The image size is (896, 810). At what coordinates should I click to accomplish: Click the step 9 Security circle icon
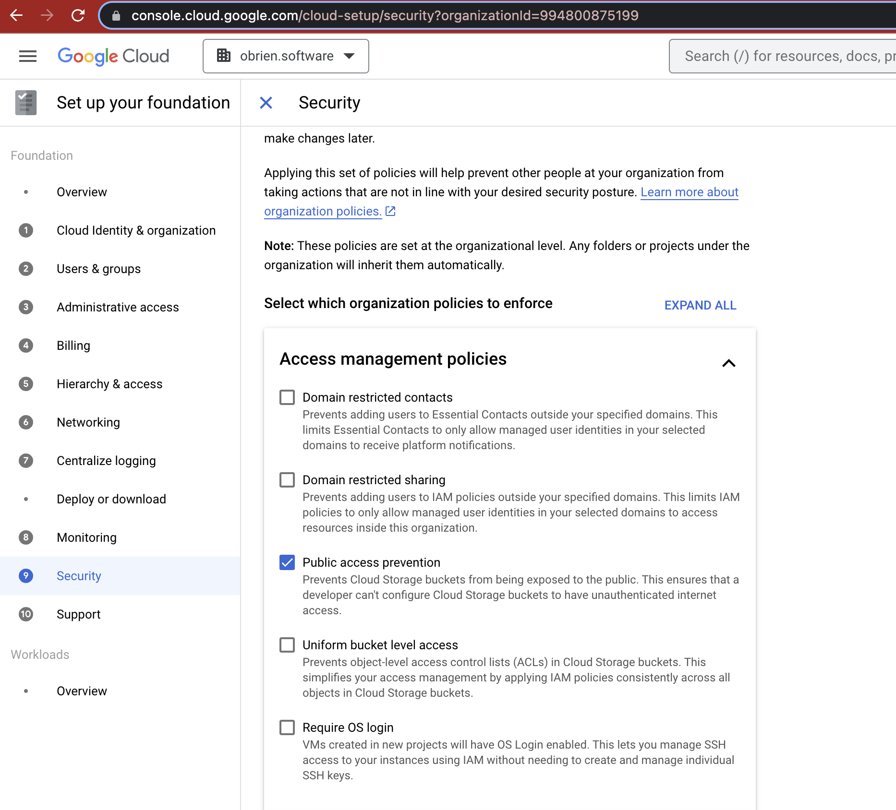pos(25,576)
